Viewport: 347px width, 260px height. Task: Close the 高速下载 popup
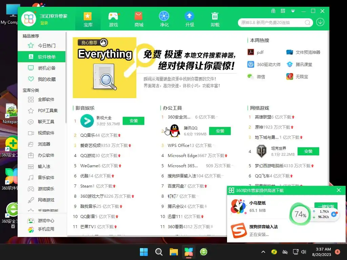click(339, 190)
